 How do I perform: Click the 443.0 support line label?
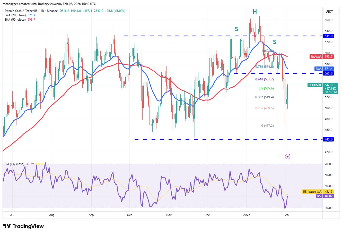point(329,139)
